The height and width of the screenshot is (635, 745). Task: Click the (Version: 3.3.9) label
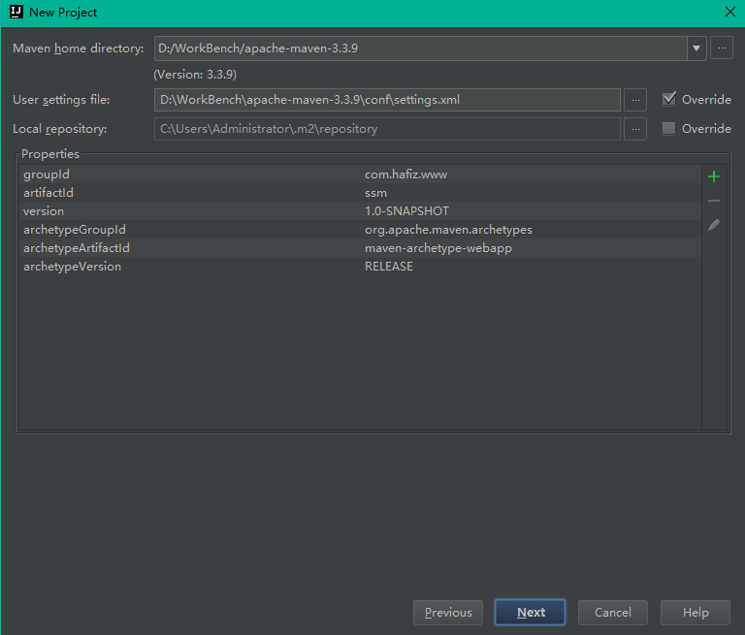coord(195,75)
